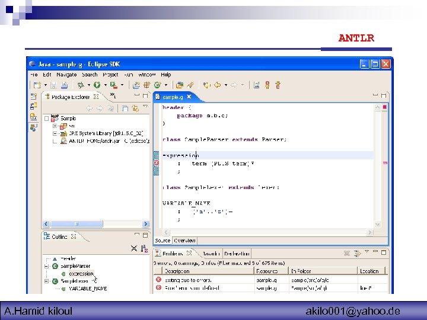Open the Project menu

110,75
